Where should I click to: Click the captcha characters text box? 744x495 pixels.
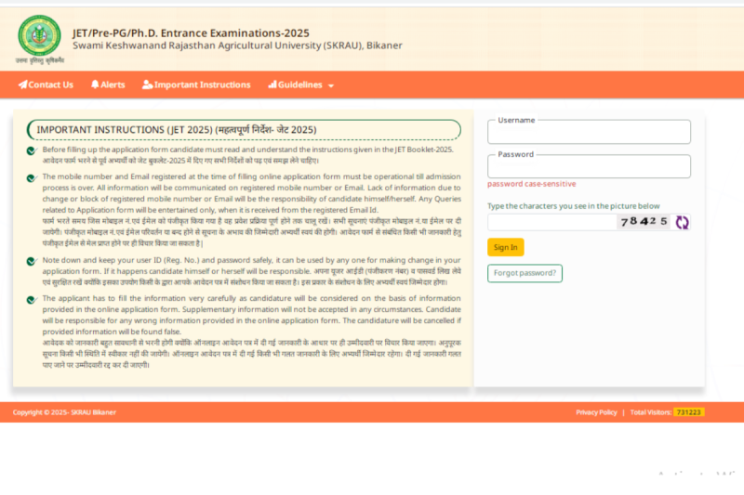551,222
